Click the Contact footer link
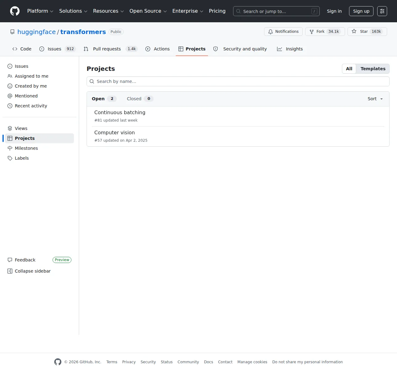 (225, 362)
